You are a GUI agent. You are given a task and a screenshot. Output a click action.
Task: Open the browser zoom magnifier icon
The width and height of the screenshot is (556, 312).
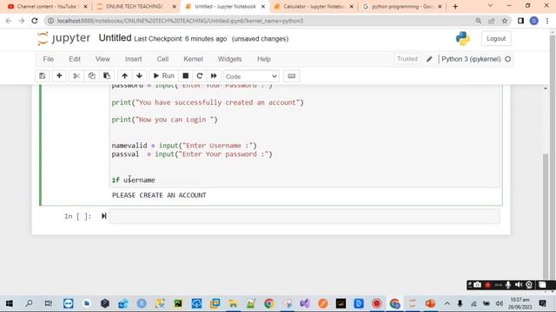(x=479, y=21)
